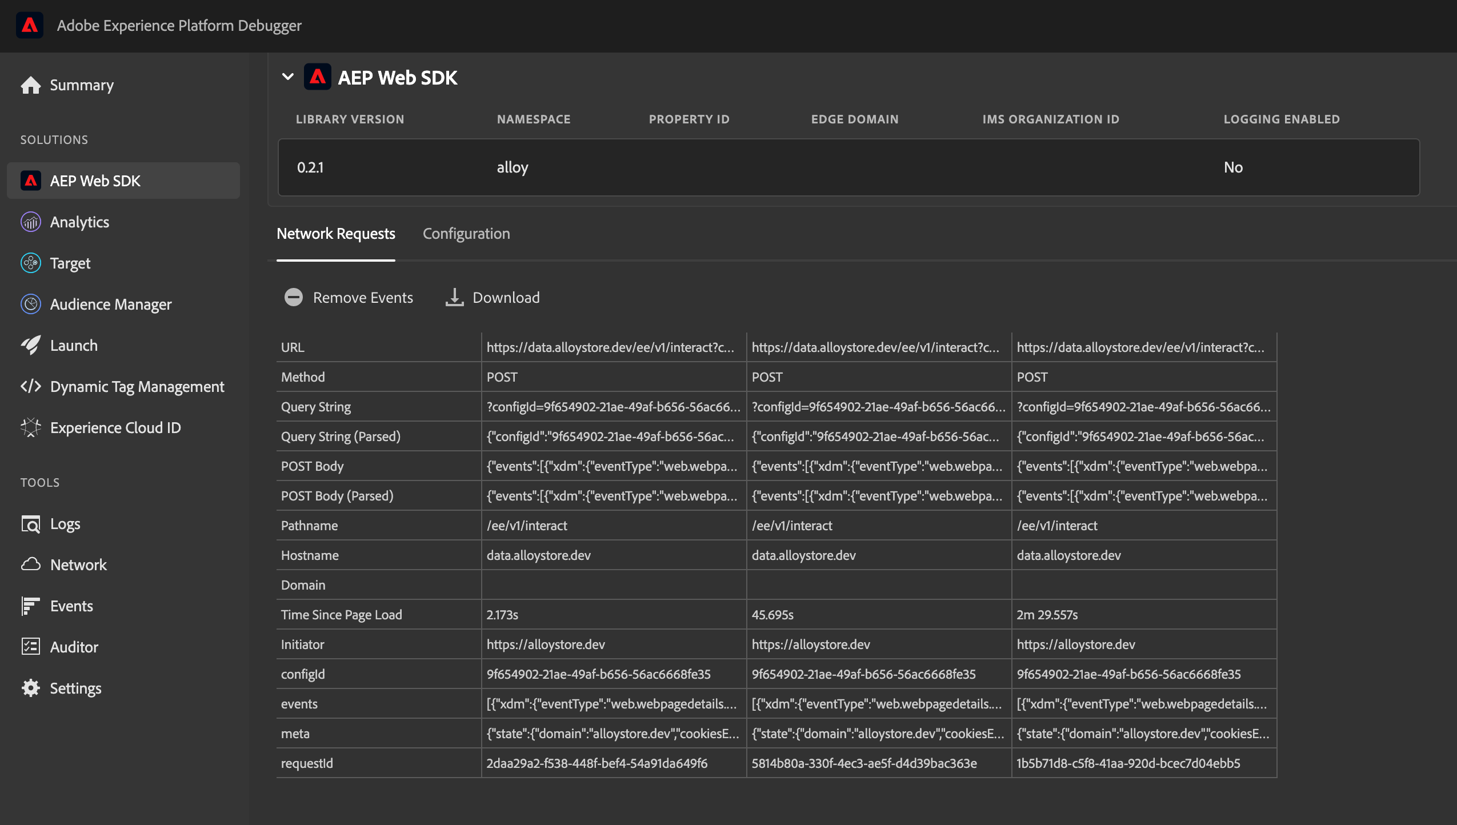
Task: Open the Logs tool icon
Action: click(31, 524)
